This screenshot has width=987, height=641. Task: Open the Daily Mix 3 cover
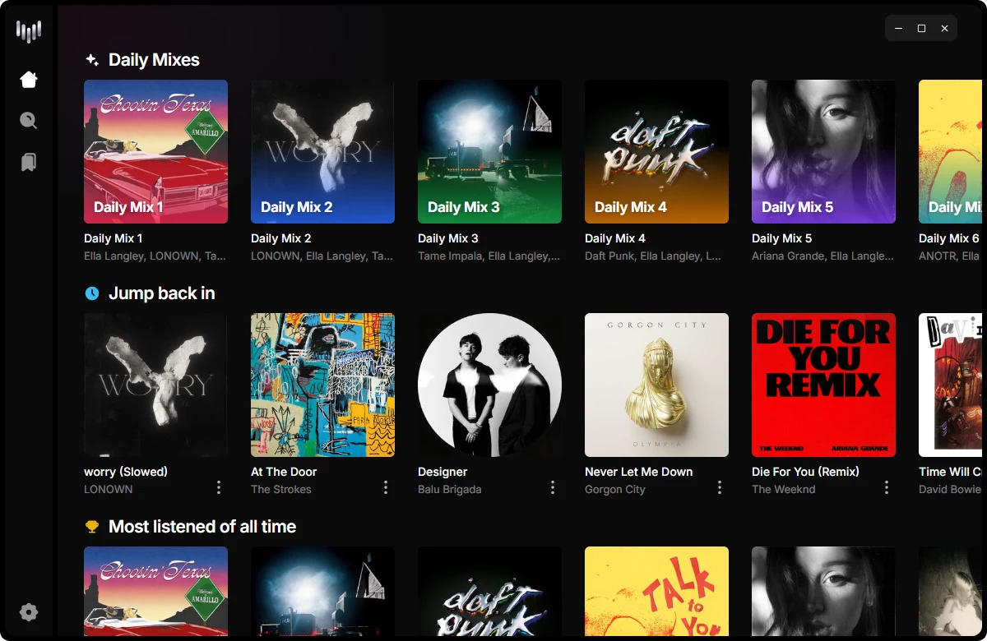coord(489,151)
